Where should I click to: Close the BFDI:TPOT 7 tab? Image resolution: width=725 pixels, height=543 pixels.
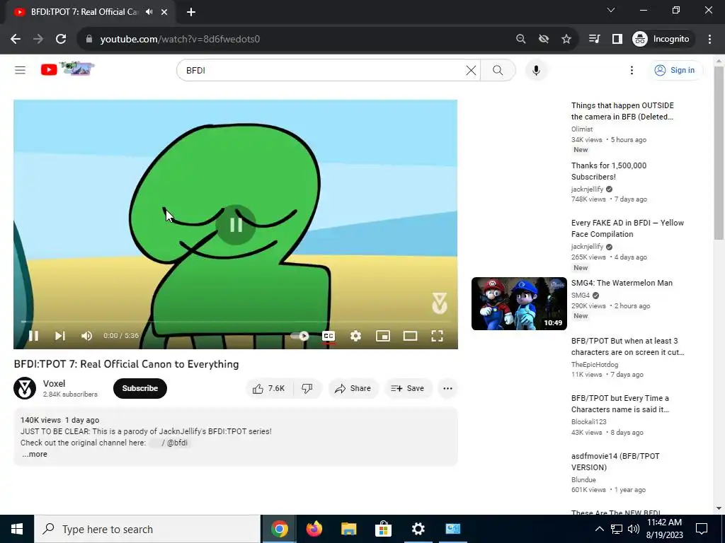(x=164, y=12)
